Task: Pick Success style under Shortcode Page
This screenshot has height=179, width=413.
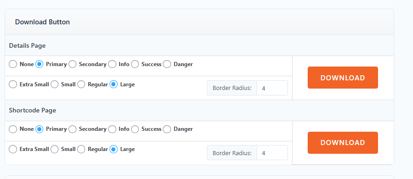Action: tap(135, 129)
